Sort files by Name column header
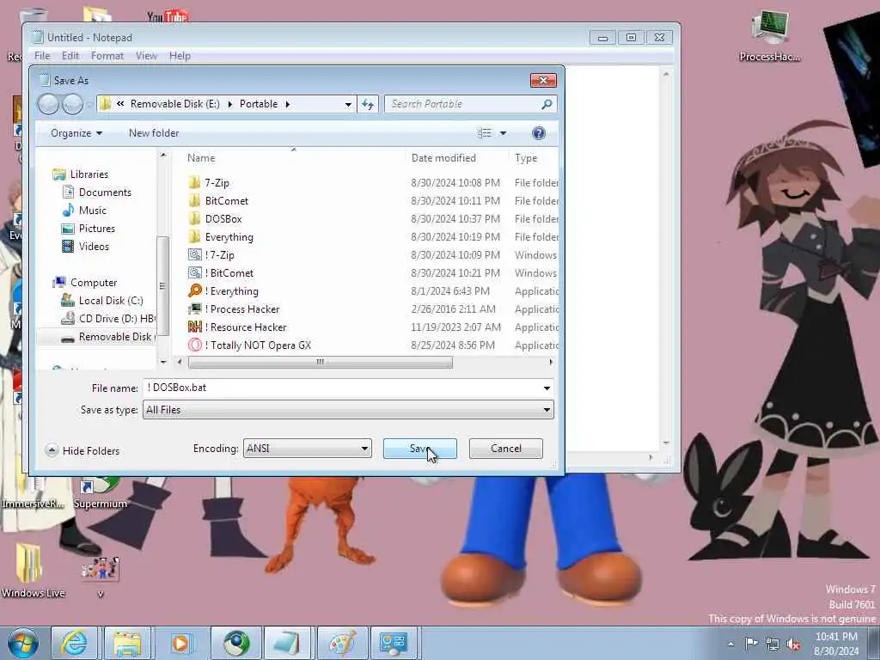The height and width of the screenshot is (660, 880). click(x=201, y=158)
